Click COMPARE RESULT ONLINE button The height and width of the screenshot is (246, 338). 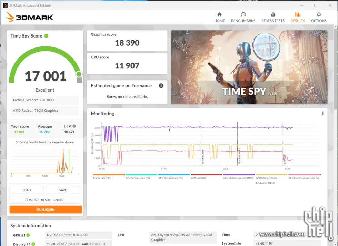(x=45, y=200)
